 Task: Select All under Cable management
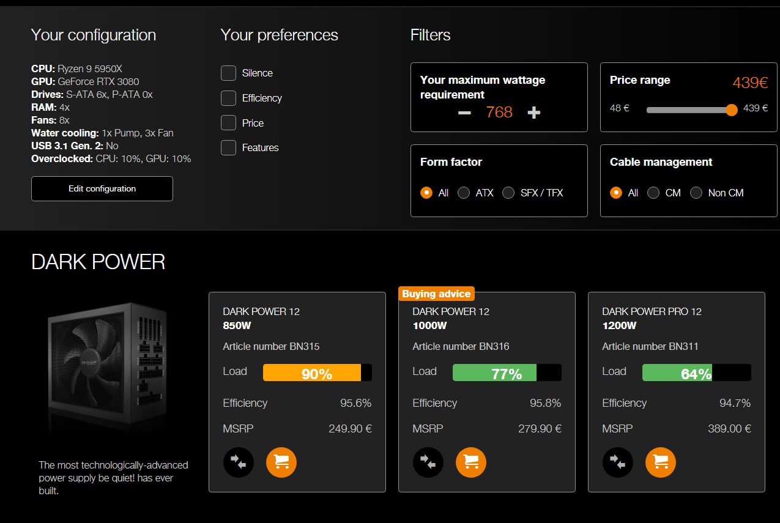(616, 193)
